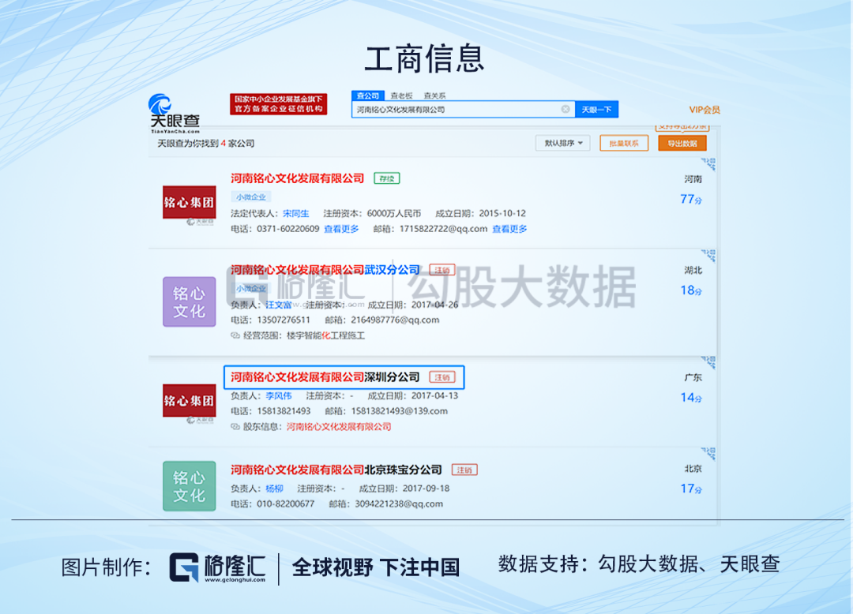Click the 批量联系 button
Screen dimensions: 853x614
(624, 144)
